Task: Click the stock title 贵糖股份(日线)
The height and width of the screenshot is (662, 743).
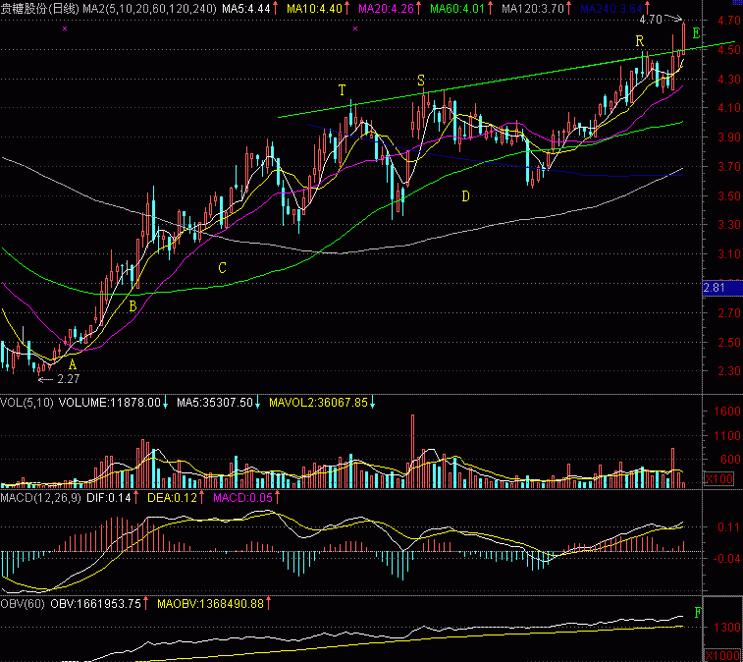Action: pos(39,8)
